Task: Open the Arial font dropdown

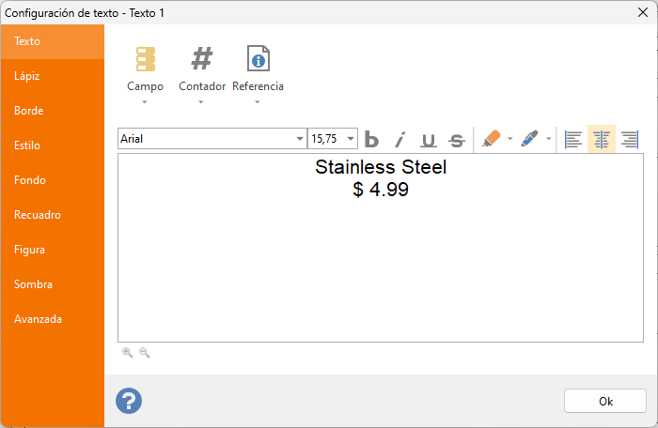Action: (212, 139)
